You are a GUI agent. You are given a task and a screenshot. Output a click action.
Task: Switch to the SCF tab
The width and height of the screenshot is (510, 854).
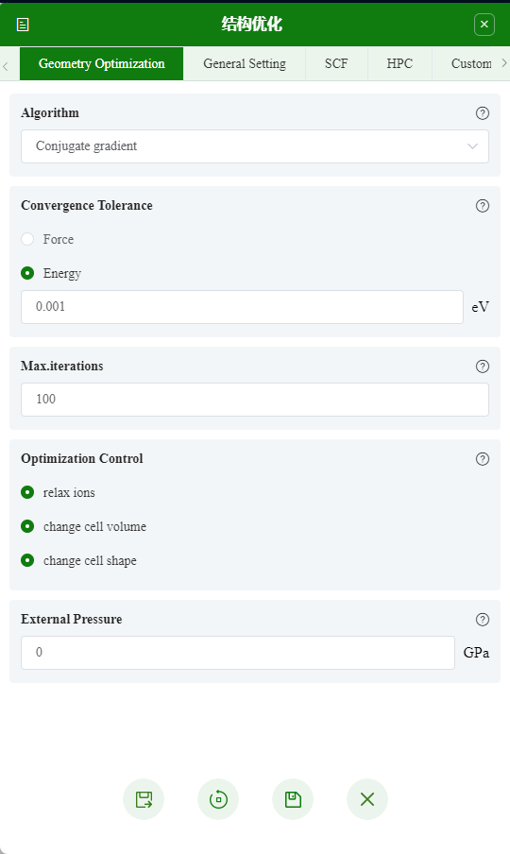(336, 63)
